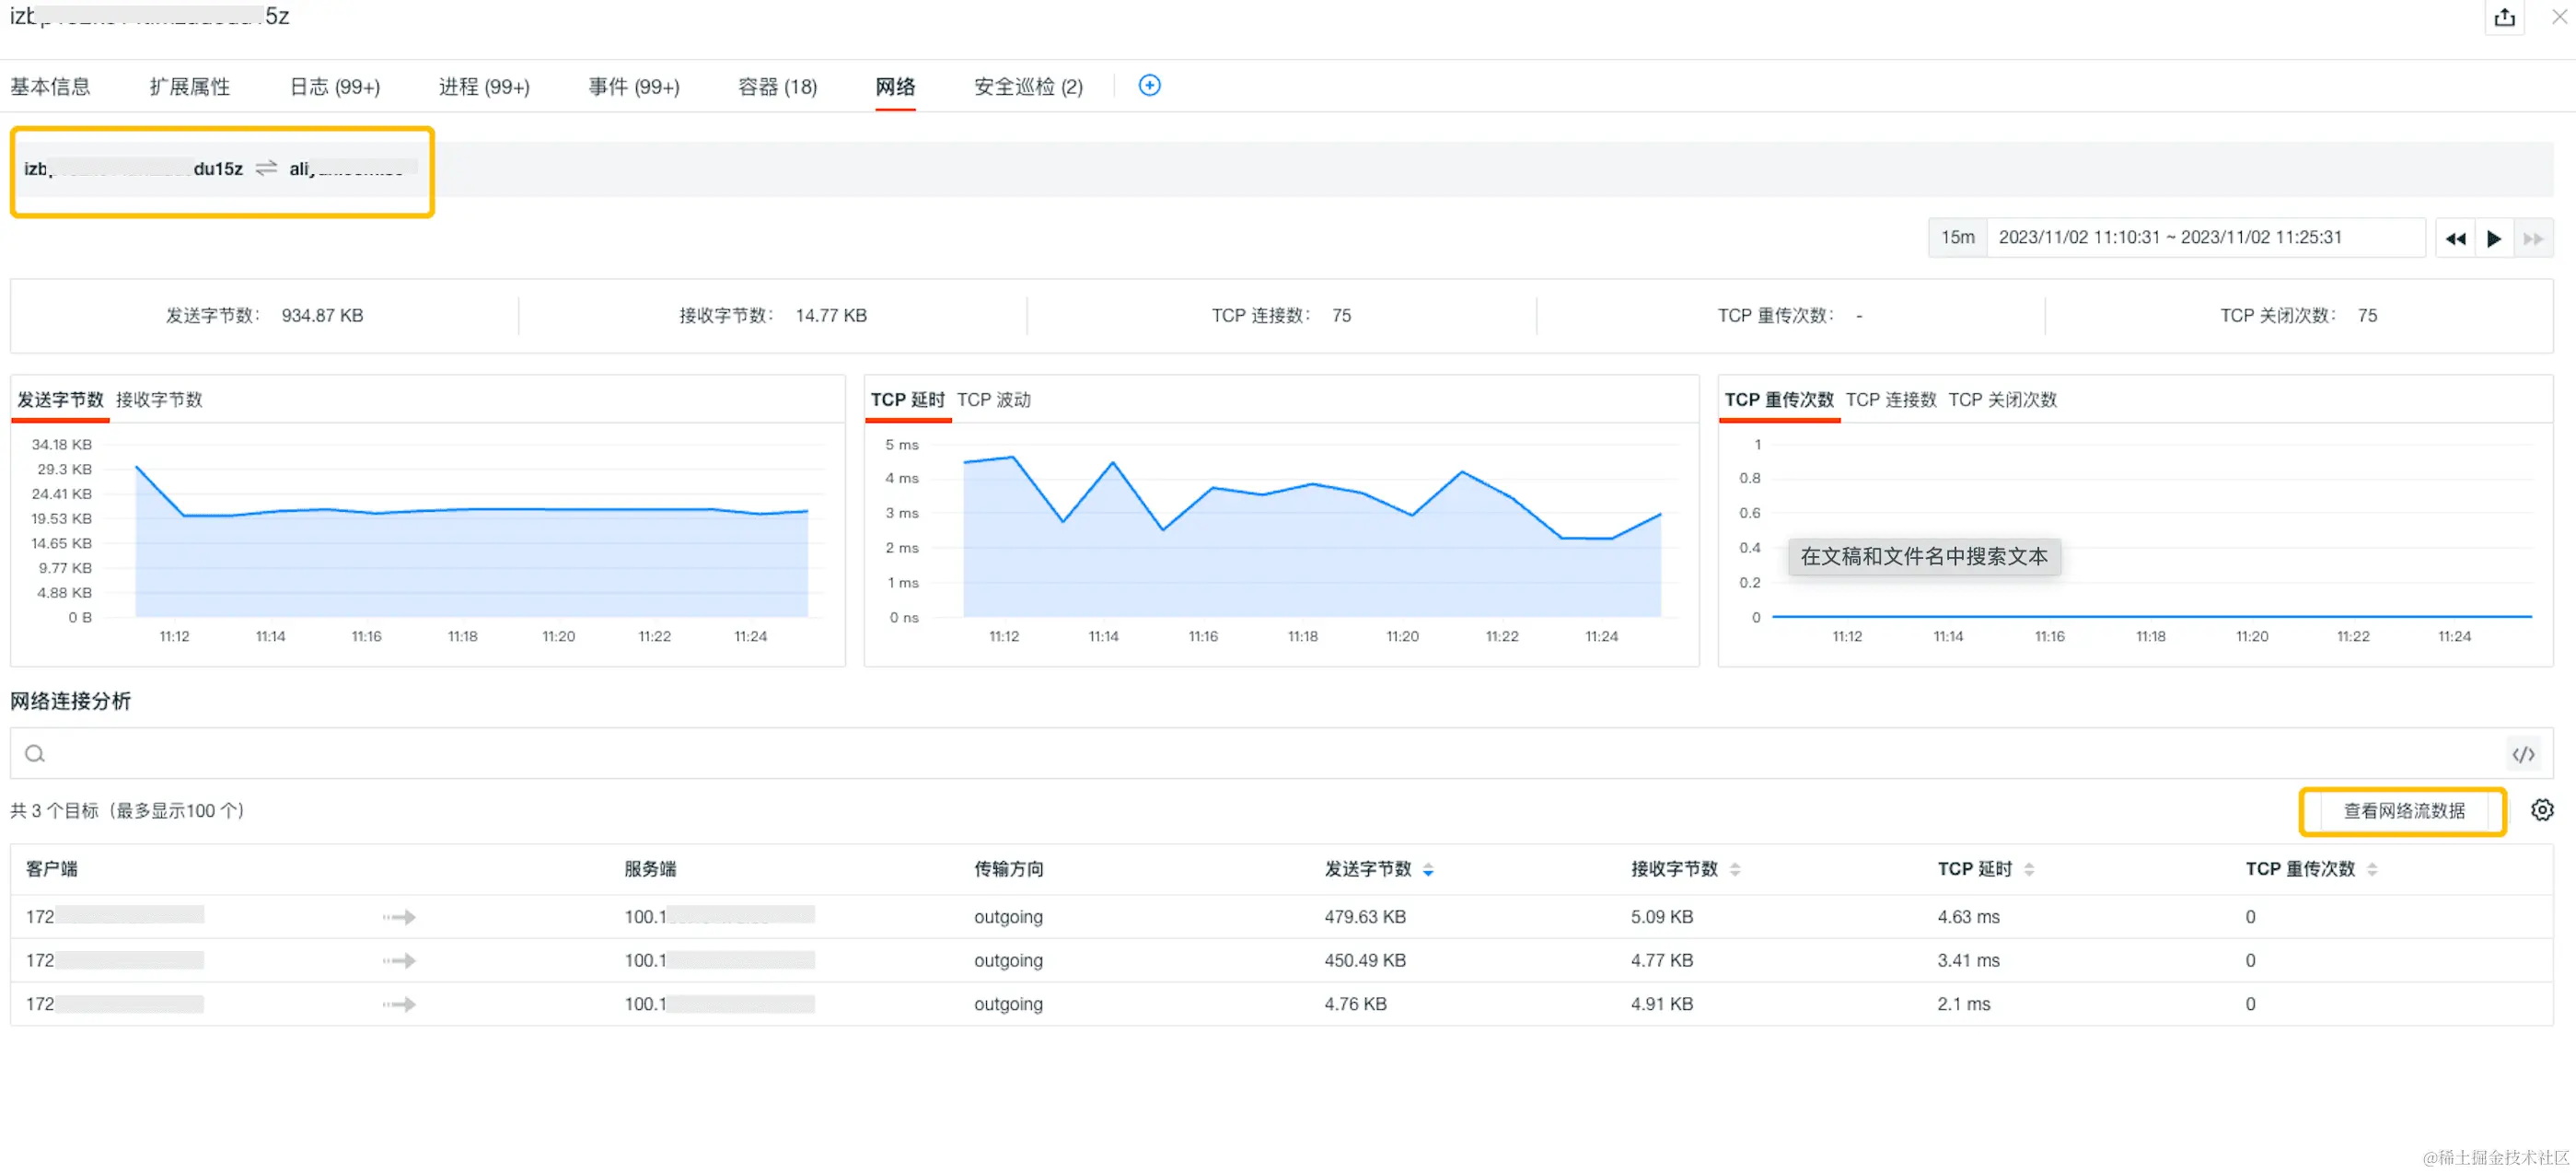The width and height of the screenshot is (2576, 1173).
Task: Switch to the 容器 (18) tab
Action: (x=776, y=87)
